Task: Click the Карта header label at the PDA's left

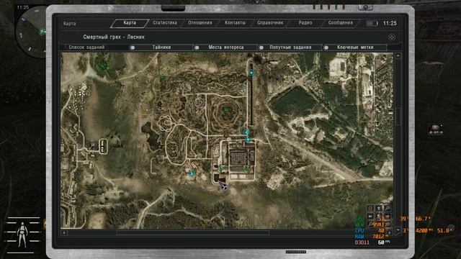Action: coord(70,24)
